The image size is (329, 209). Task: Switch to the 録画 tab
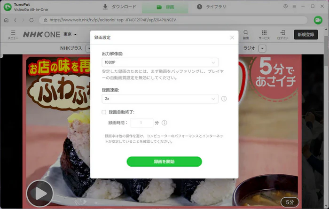tap(165, 7)
